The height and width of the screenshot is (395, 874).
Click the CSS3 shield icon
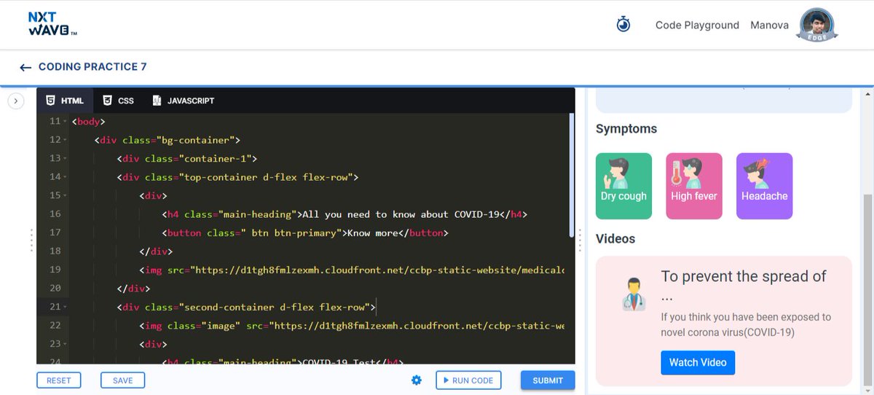pos(107,101)
